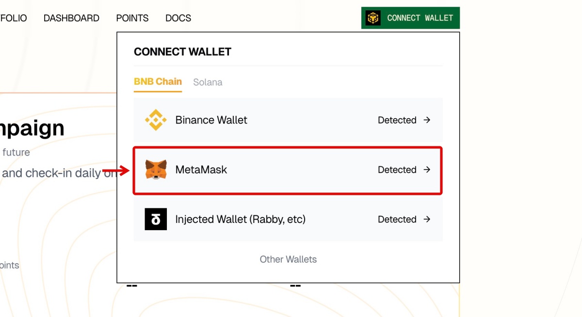582x317 pixels.
Task: Click the Detected status for MetaMask
Action: pyautogui.click(x=397, y=170)
